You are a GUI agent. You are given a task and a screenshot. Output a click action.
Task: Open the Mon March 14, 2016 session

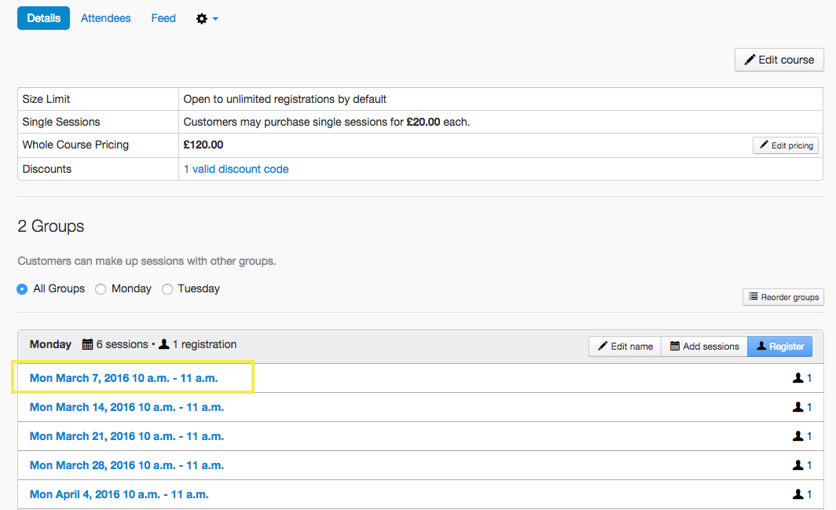coord(126,407)
